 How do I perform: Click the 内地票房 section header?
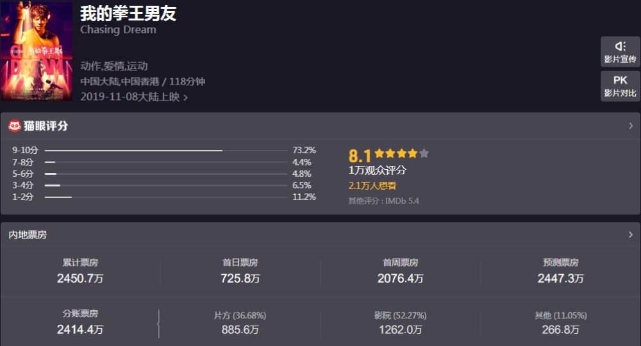pos(28,235)
